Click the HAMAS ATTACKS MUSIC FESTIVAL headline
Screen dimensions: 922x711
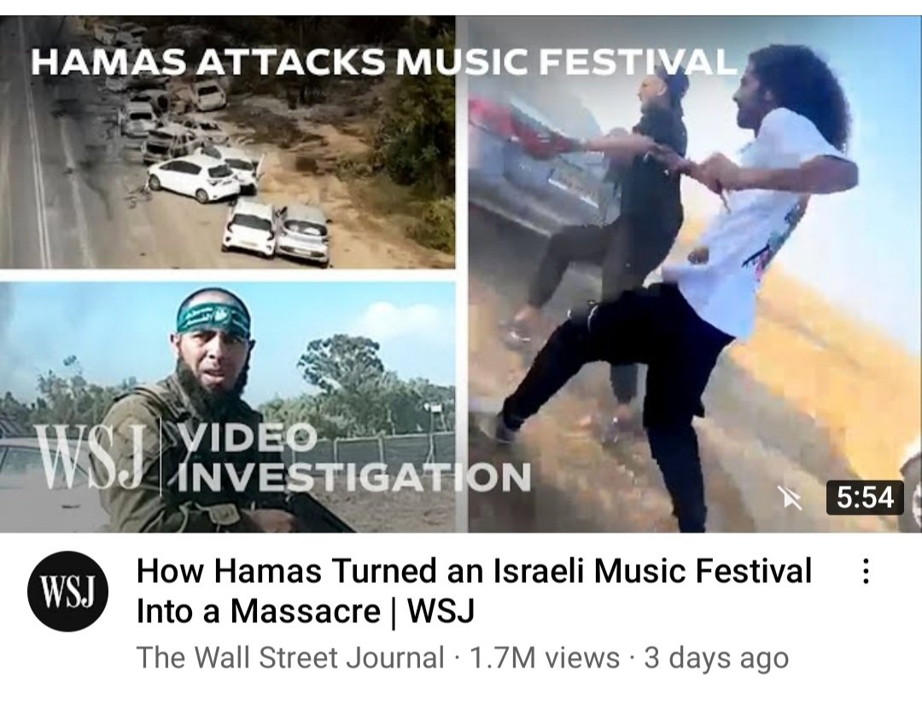click(384, 61)
